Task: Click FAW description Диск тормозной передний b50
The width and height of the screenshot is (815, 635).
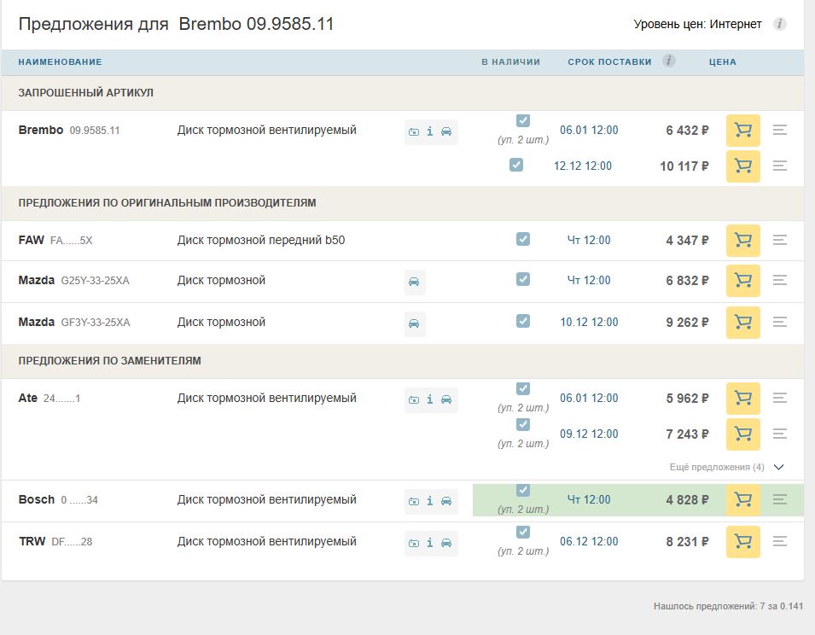Action: coord(261,240)
